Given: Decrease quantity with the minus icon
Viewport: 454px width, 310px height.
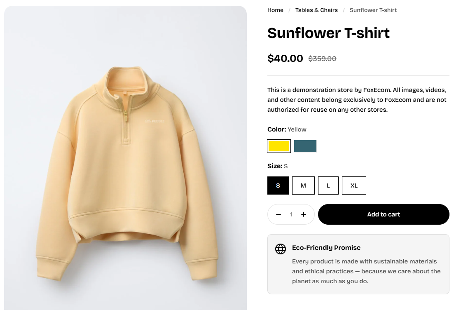Looking at the screenshot, I should click(x=278, y=214).
